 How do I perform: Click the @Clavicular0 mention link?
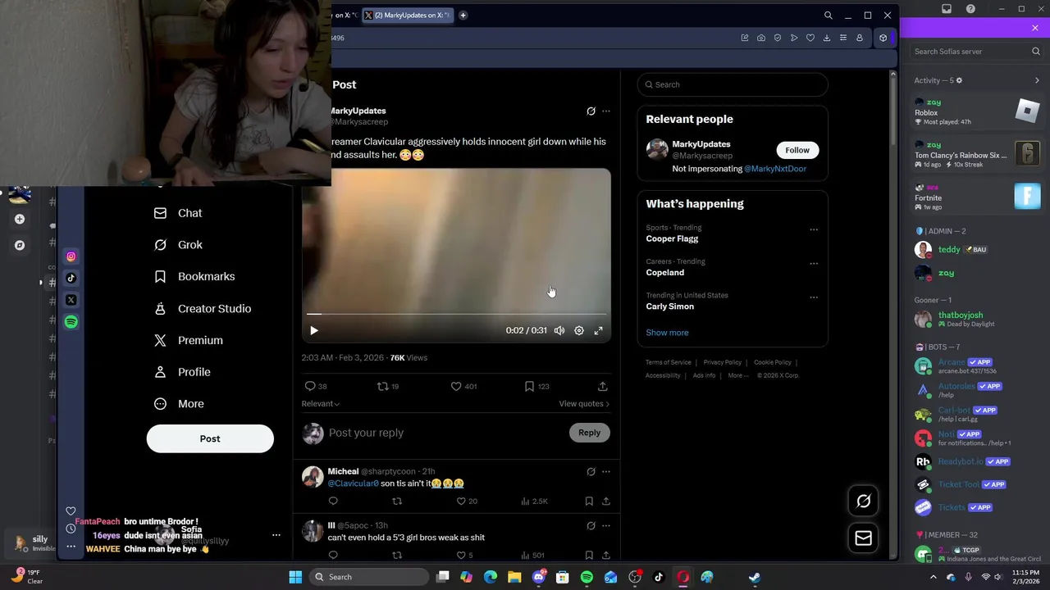click(x=353, y=483)
